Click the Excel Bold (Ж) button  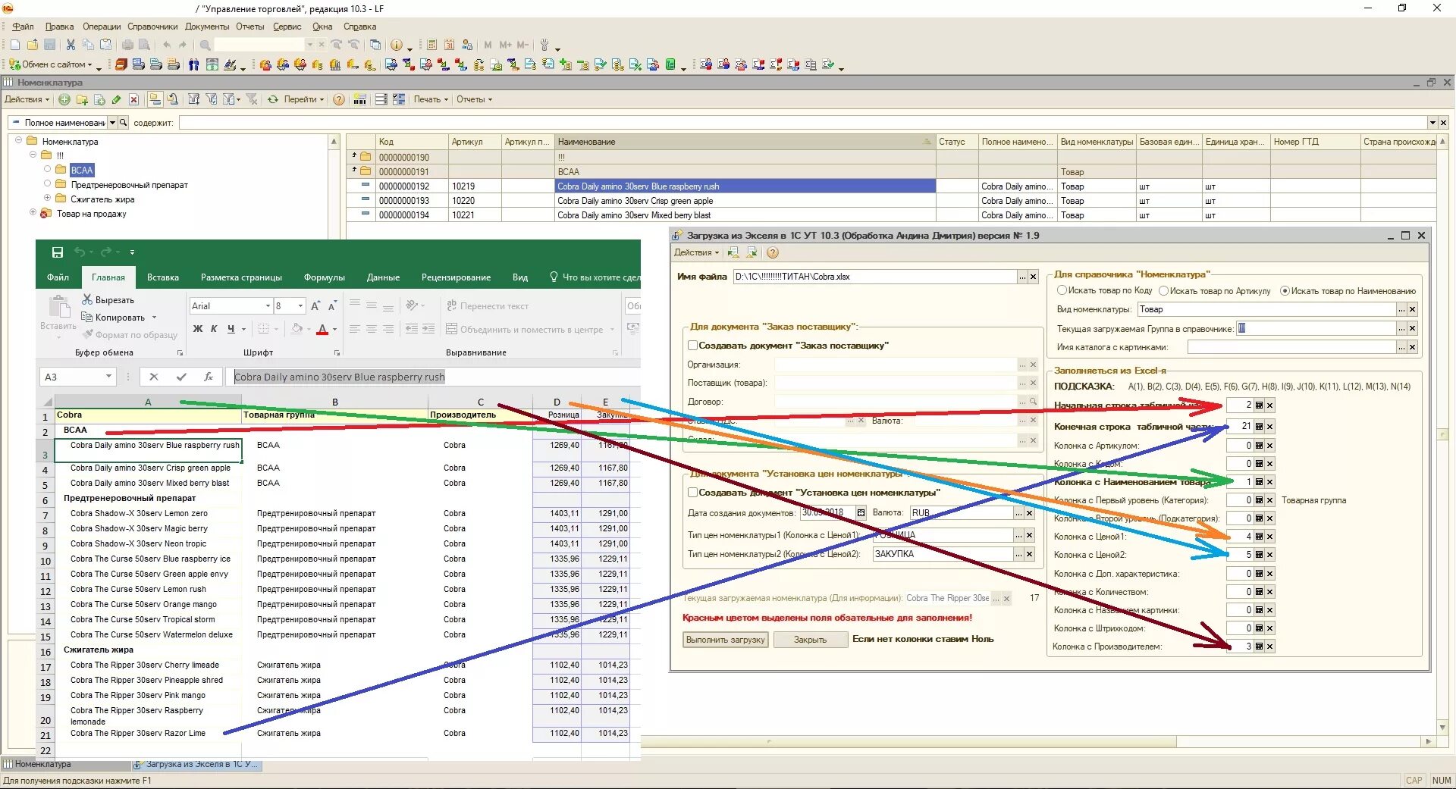[x=198, y=329]
